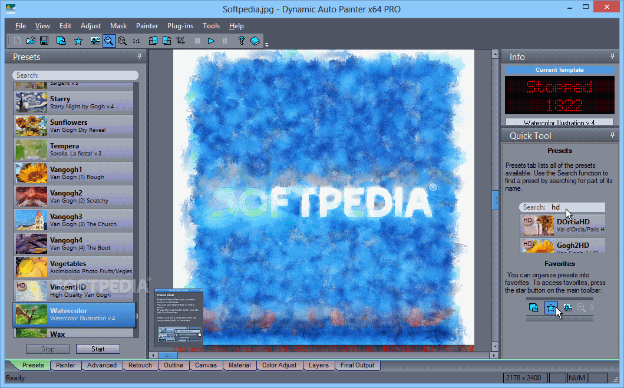Click canvas vertical scrollbar down arrow
Viewport: 624px width, 388px height.
[495, 347]
